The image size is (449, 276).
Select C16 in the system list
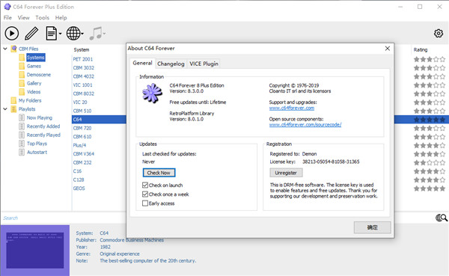[77, 171]
